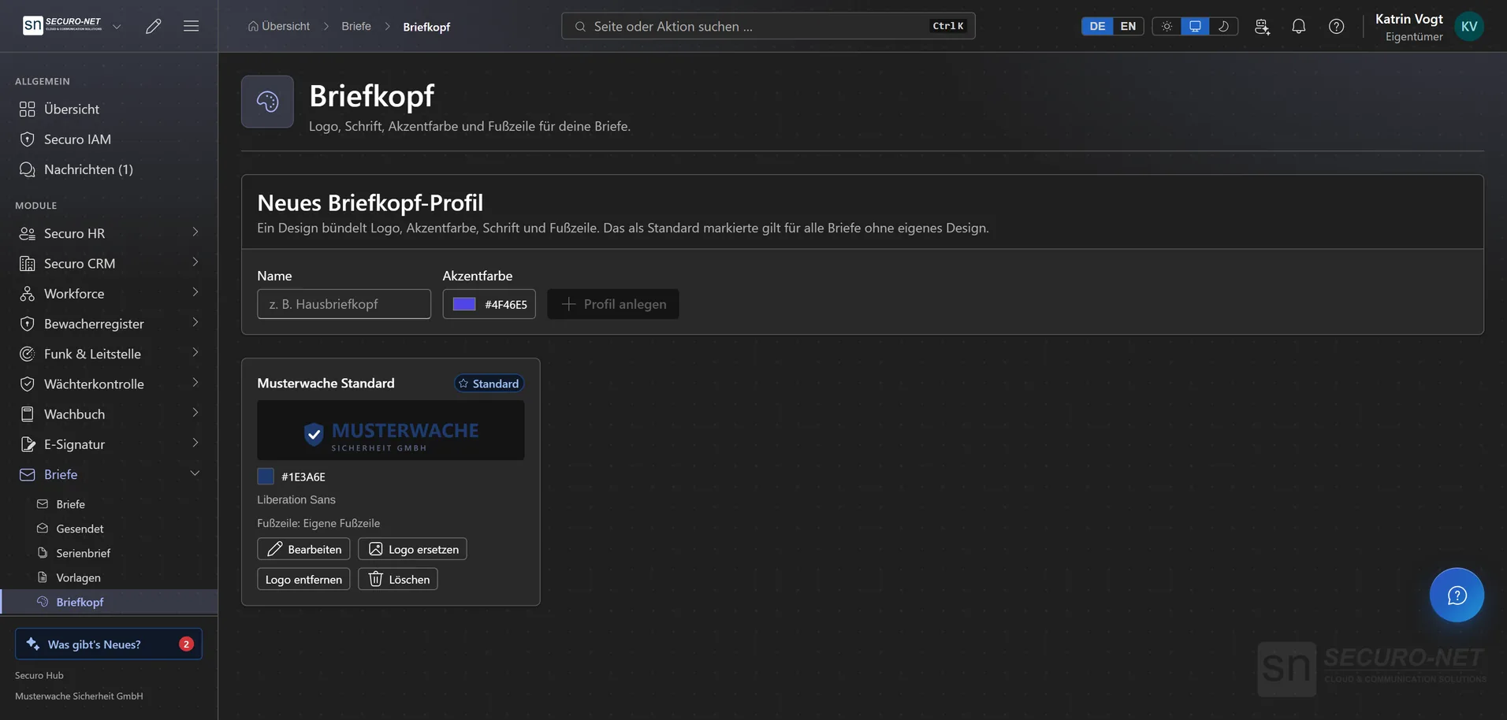Image resolution: width=1507 pixels, height=720 pixels.
Task: Focus the Name input field
Action: 344,304
